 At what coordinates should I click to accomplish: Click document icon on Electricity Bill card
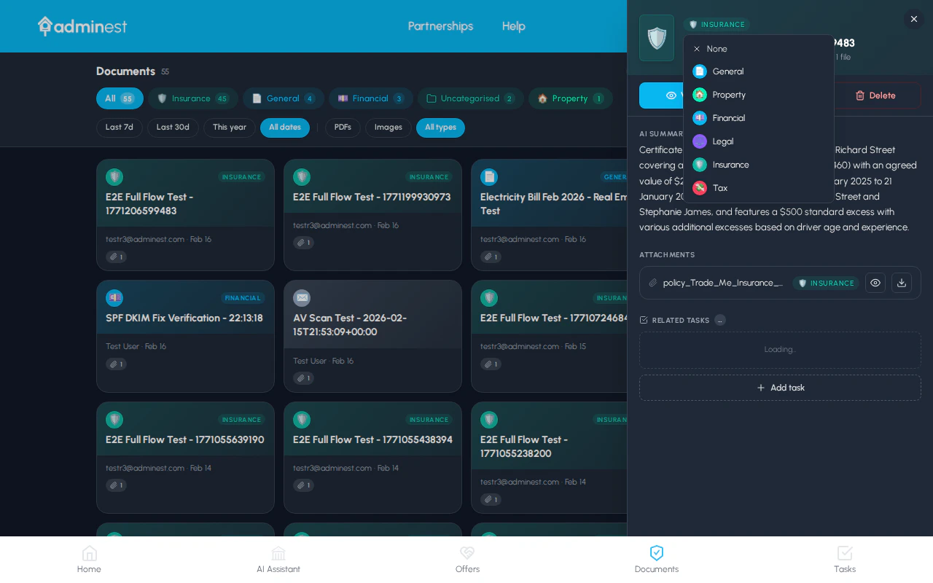click(489, 177)
